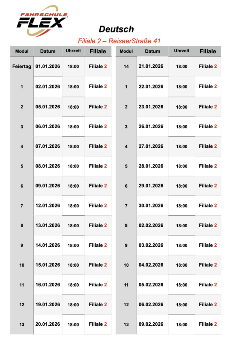Click the Deutsch heading
The image size is (232, 350).
pos(117,29)
